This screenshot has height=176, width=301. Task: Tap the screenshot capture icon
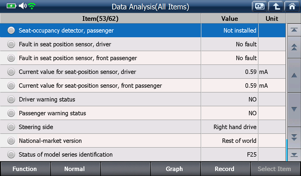tap(260, 6)
